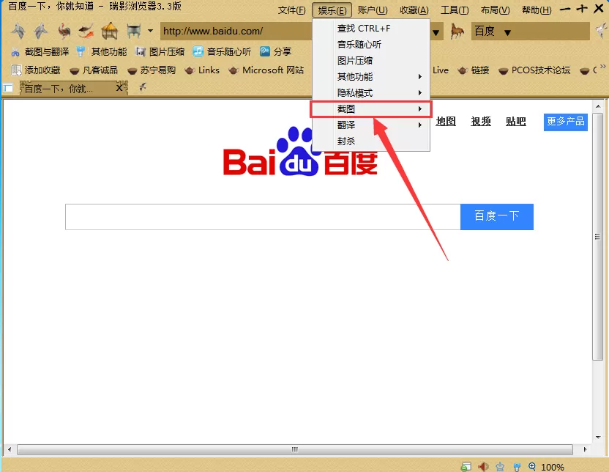Click the tab list icon left of tabs

pos(8,88)
